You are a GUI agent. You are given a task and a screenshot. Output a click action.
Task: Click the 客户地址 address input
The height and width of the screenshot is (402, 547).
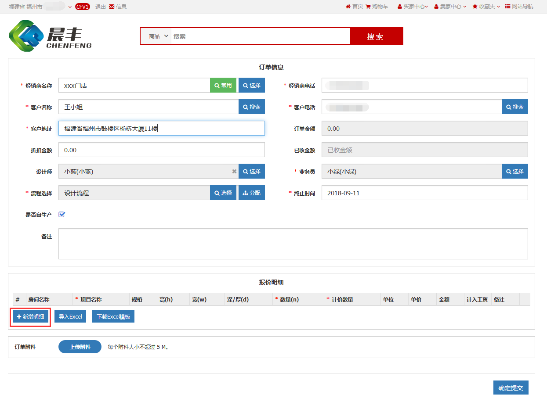[162, 128]
